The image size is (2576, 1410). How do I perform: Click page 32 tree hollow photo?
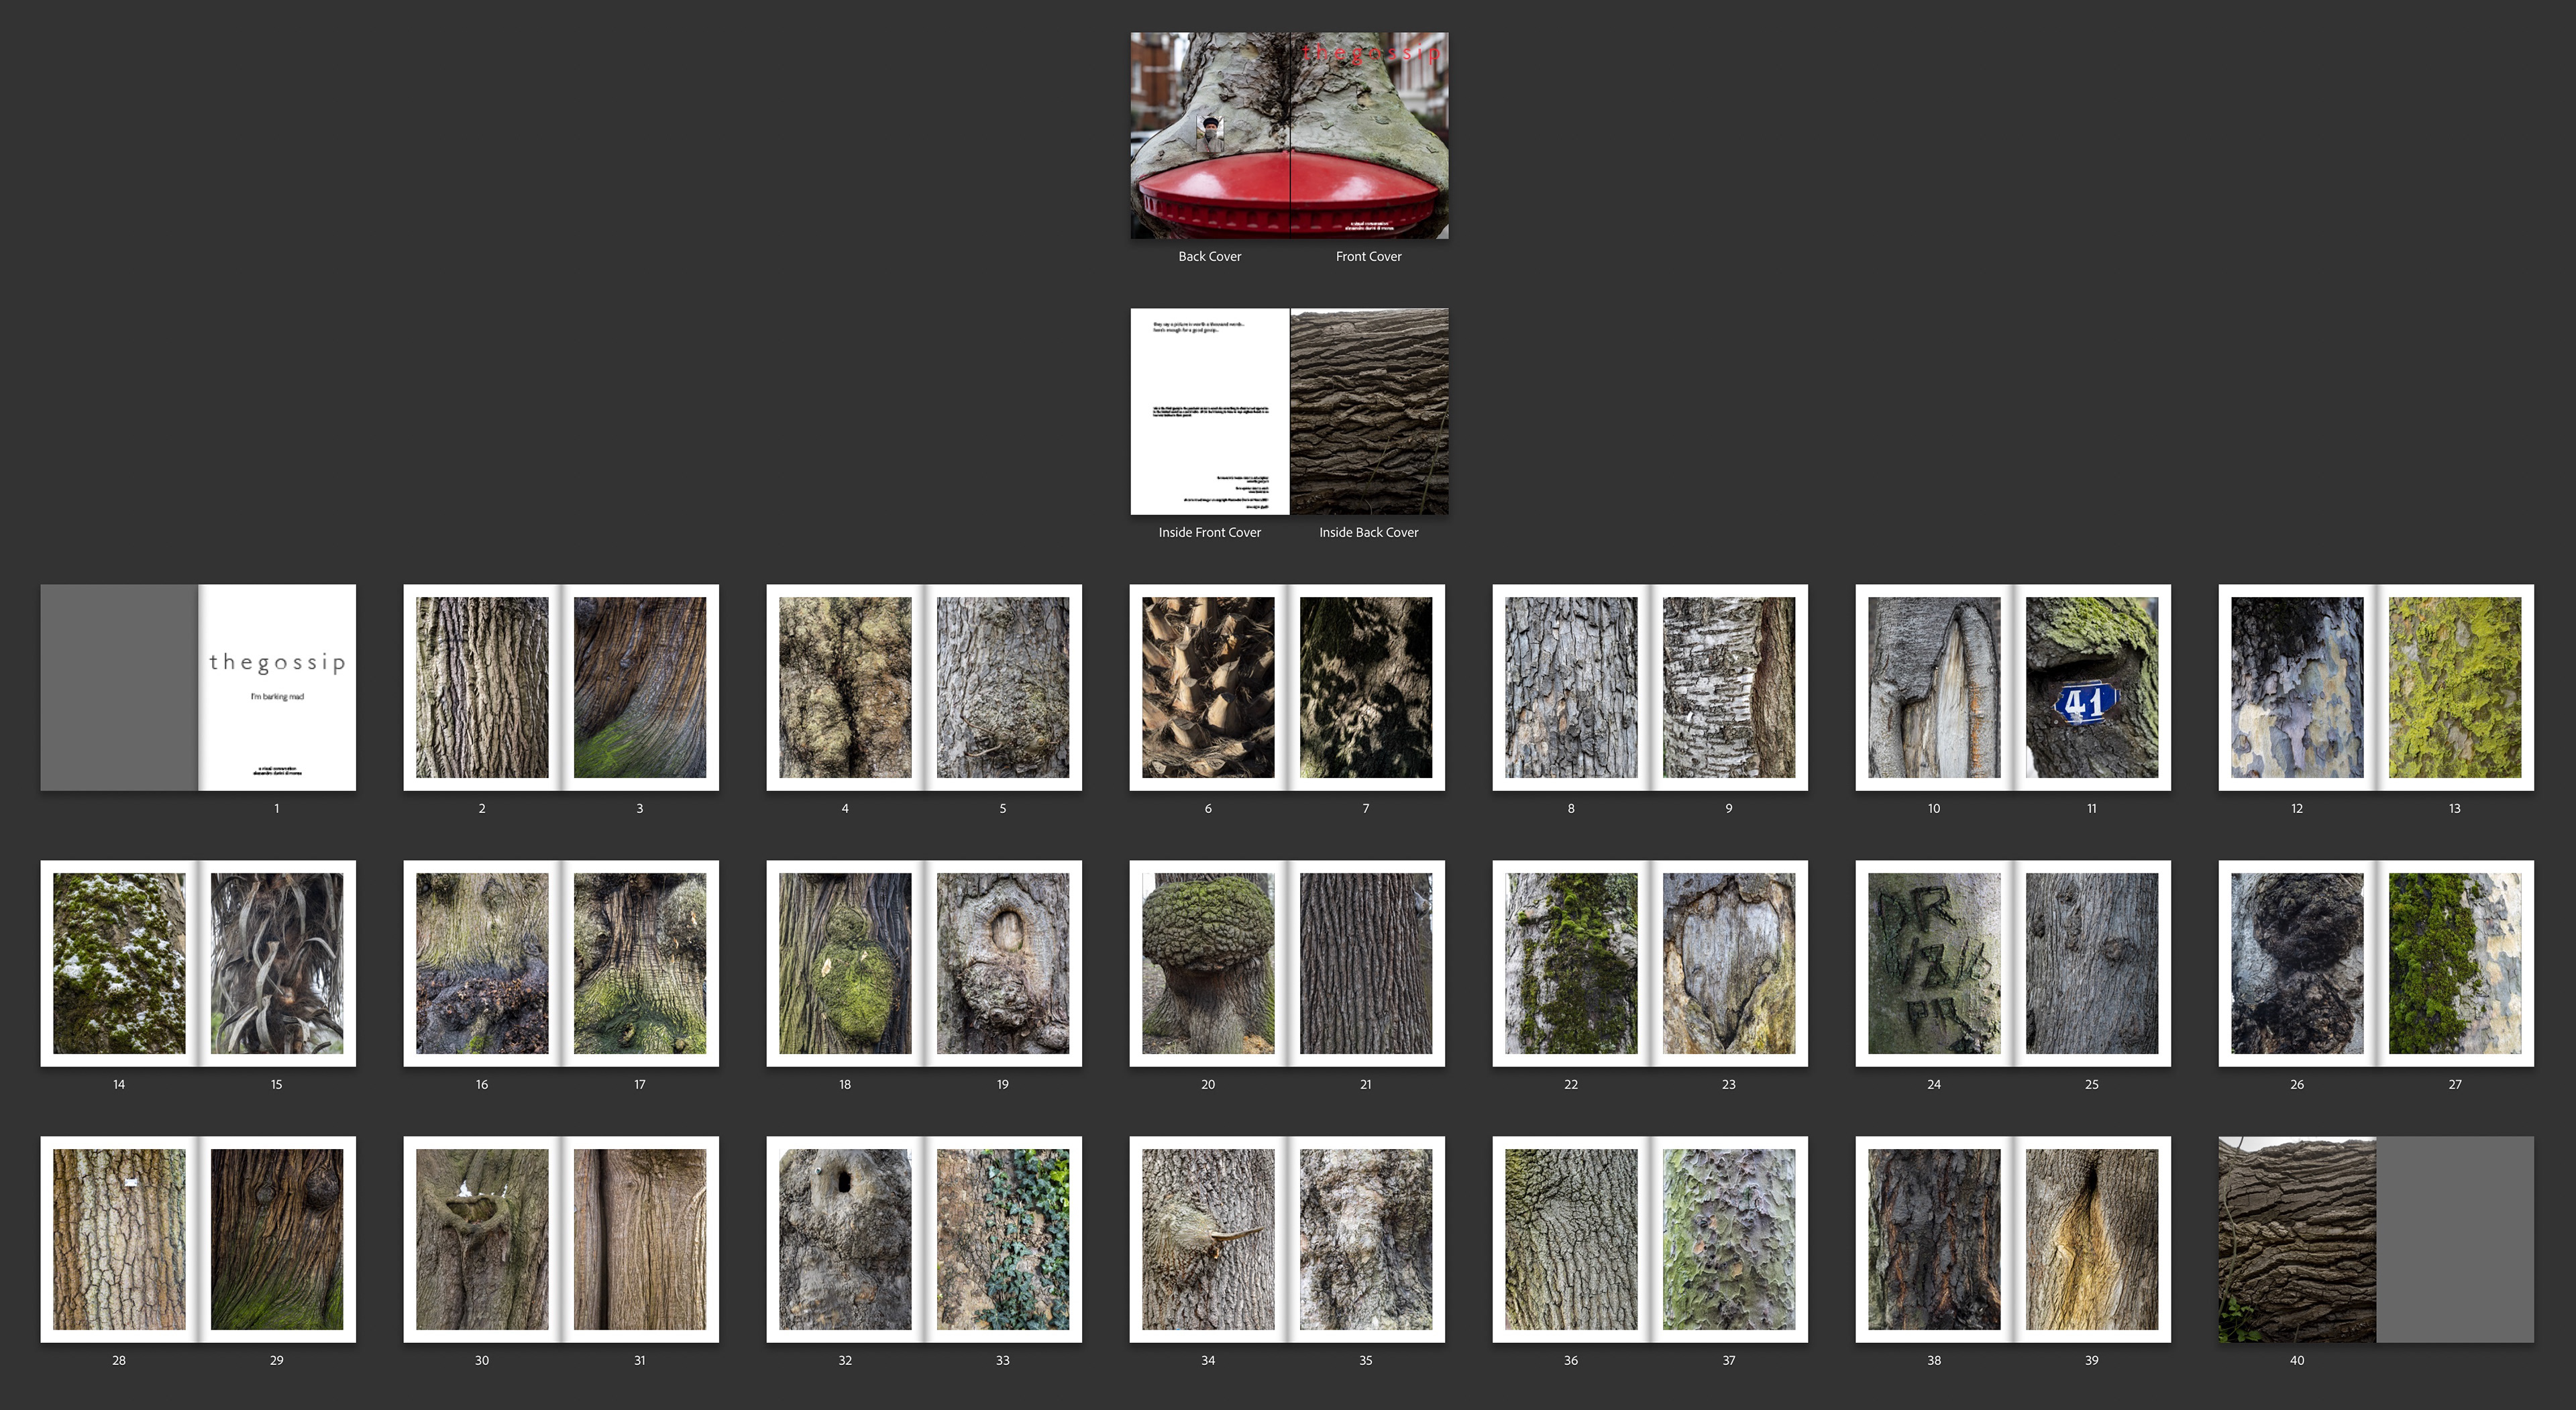point(845,1239)
